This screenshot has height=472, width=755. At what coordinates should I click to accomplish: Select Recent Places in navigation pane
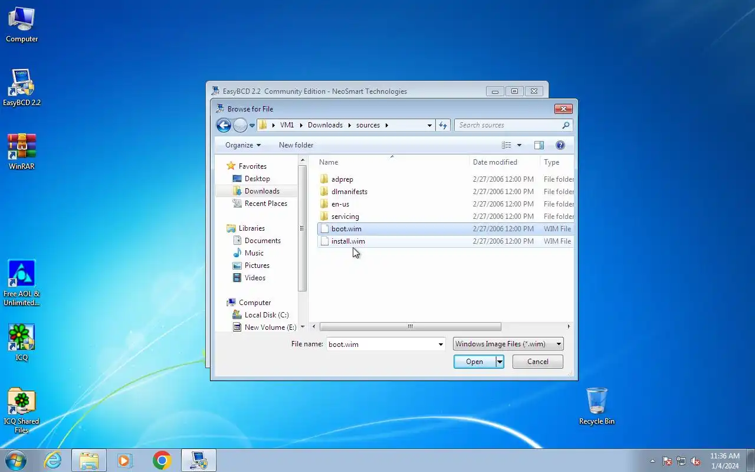point(265,204)
